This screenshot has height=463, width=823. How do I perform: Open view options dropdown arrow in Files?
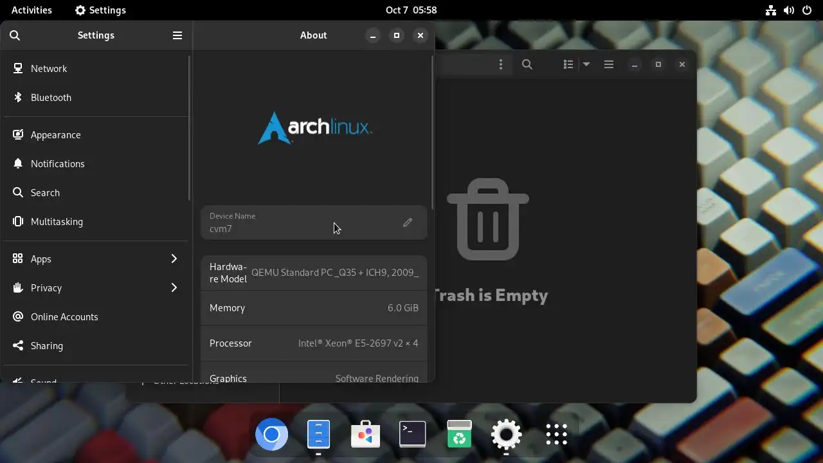586,64
